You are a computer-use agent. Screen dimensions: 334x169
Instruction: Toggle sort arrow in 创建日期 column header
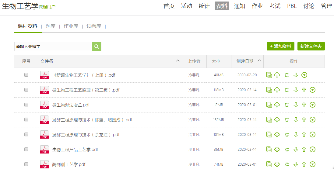[x=259, y=61]
